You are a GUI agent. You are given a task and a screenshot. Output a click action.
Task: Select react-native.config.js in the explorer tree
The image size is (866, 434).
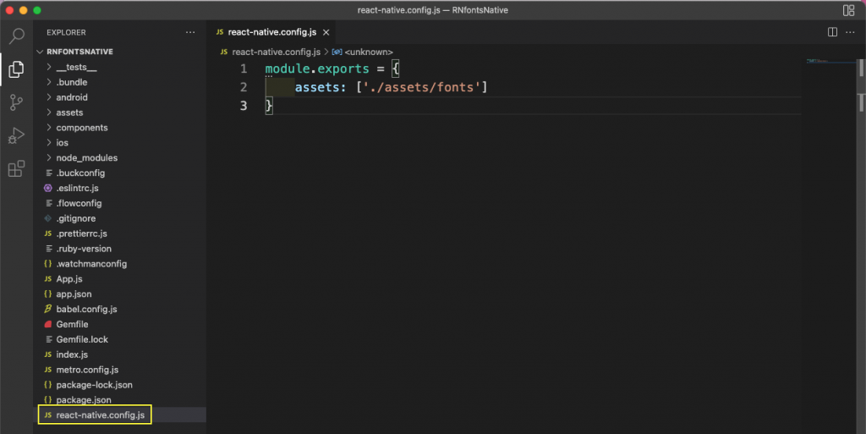(119, 415)
